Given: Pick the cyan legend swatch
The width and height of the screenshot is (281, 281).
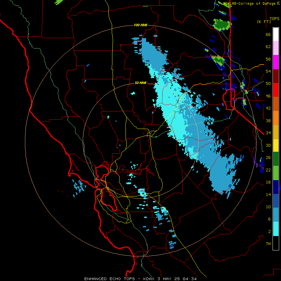Looking at the screenshot, I should coord(276,229).
